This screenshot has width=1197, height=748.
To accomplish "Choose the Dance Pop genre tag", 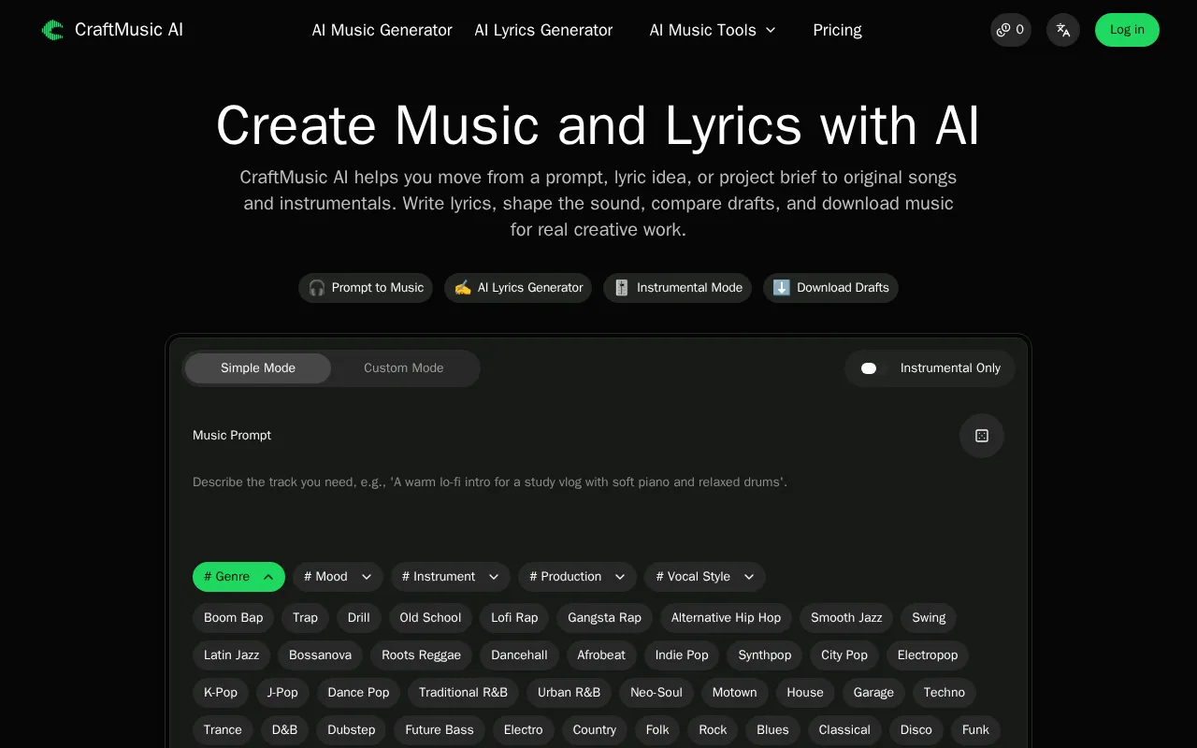I will click(x=358, y=693).
